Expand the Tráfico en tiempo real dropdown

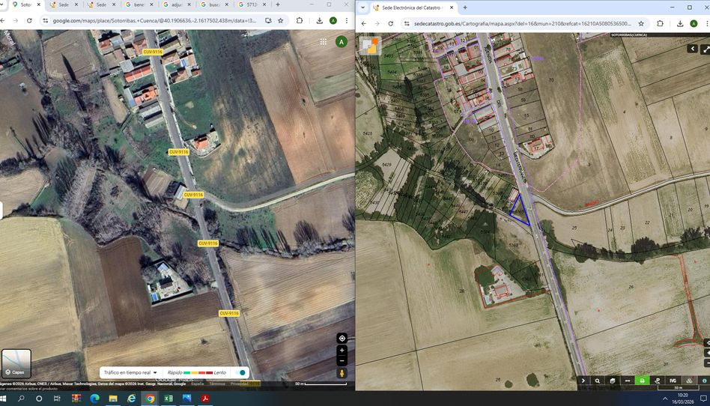point(130,372)
